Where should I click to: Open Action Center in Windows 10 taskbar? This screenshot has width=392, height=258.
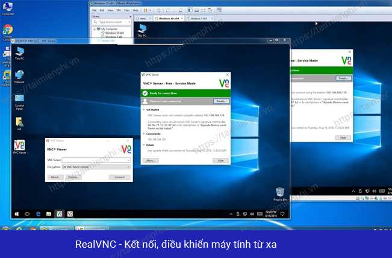tap(282, 214)
